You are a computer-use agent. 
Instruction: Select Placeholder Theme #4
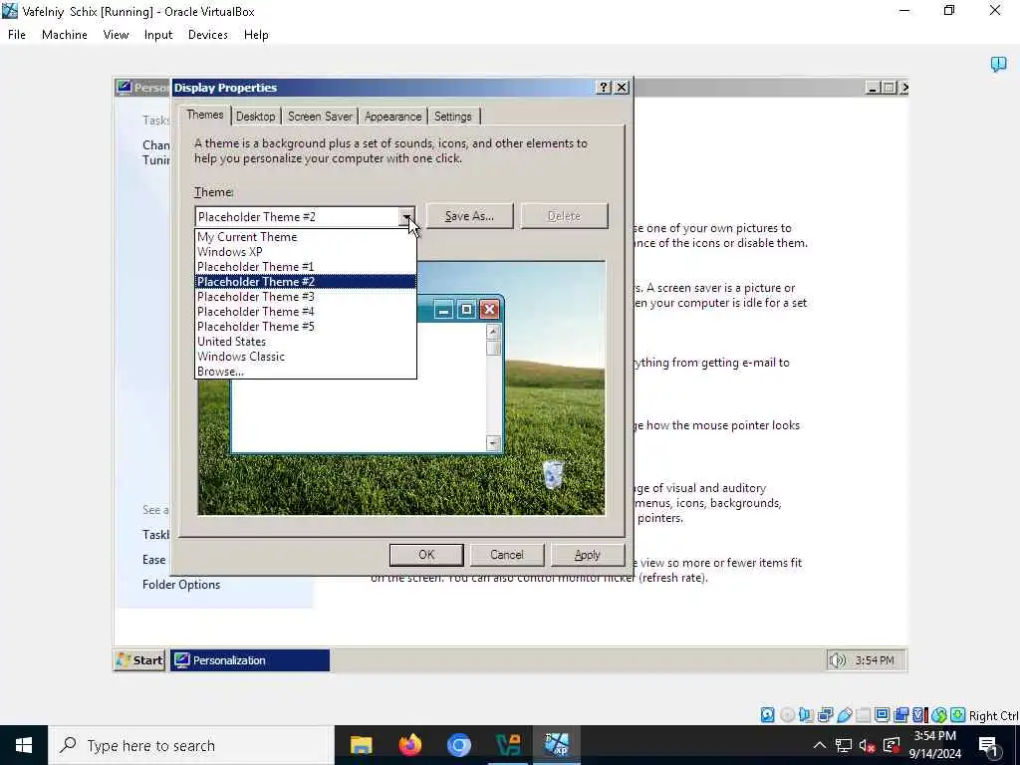(305, 312)
